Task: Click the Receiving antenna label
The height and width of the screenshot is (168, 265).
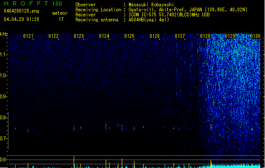Action: (x=97, y=20)
